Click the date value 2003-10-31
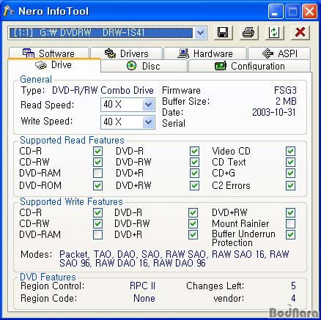Viewport: 321px width, 320px height. pos(274,112)
